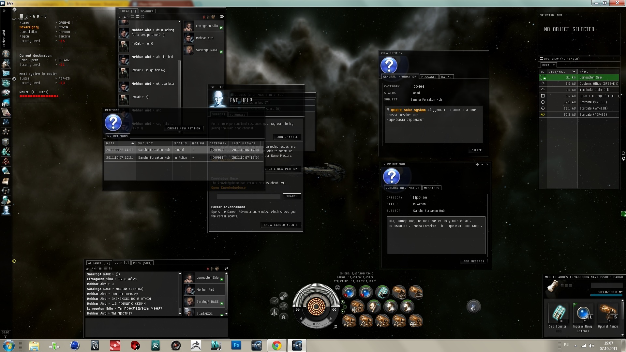Click Create New Petition in Petitions window

coord(184,128)
